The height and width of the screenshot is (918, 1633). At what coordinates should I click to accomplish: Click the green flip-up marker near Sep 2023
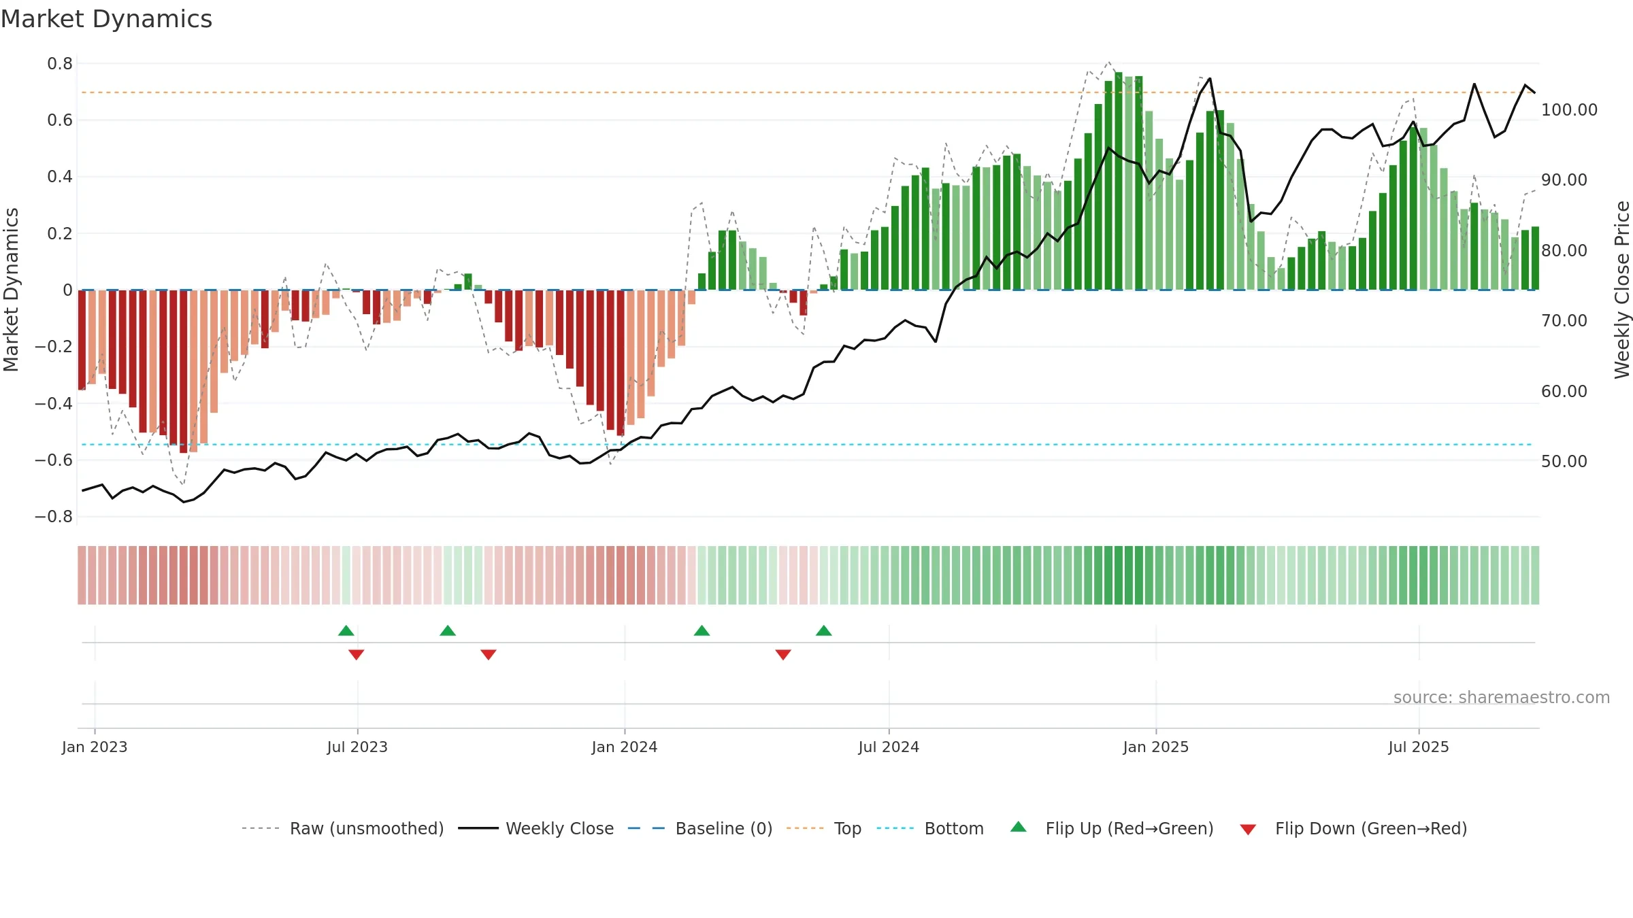(x=448, y=630)
